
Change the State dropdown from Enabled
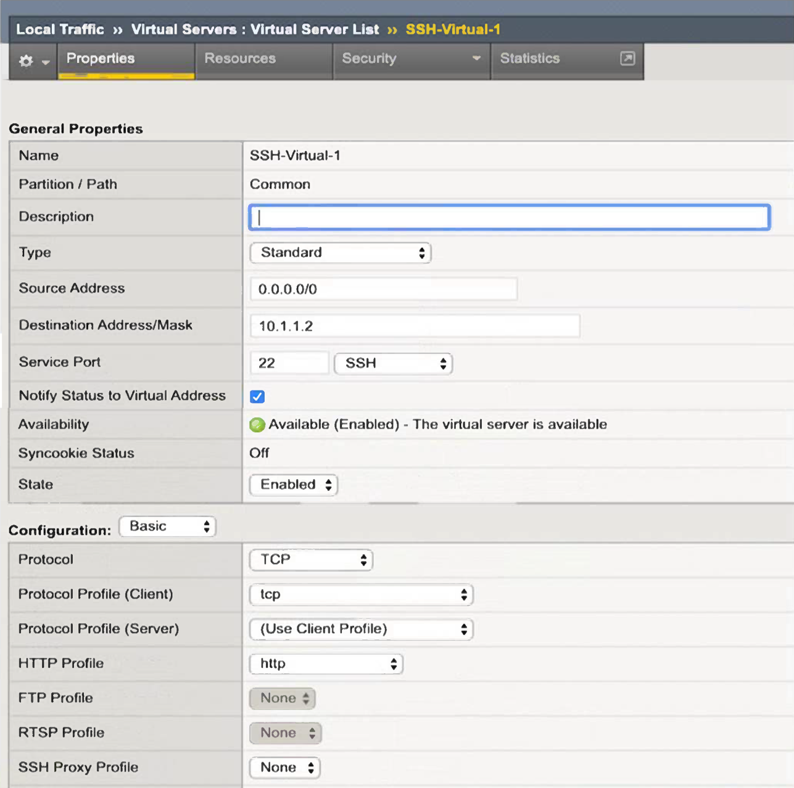point(294,485)
